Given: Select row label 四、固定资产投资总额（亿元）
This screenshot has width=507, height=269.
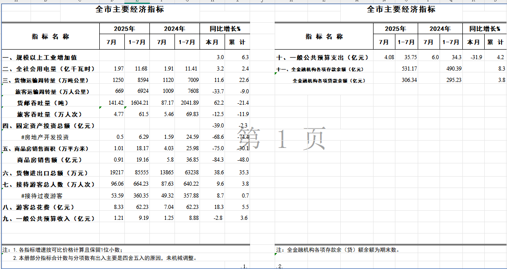Looking at the screenshot, I should point(48,126).
